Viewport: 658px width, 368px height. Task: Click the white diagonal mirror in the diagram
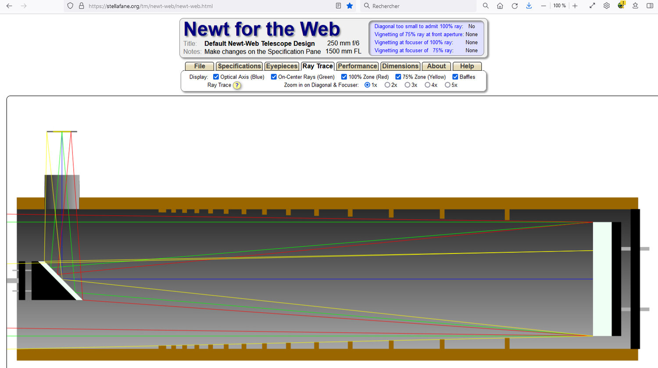(x=61, y=281)
